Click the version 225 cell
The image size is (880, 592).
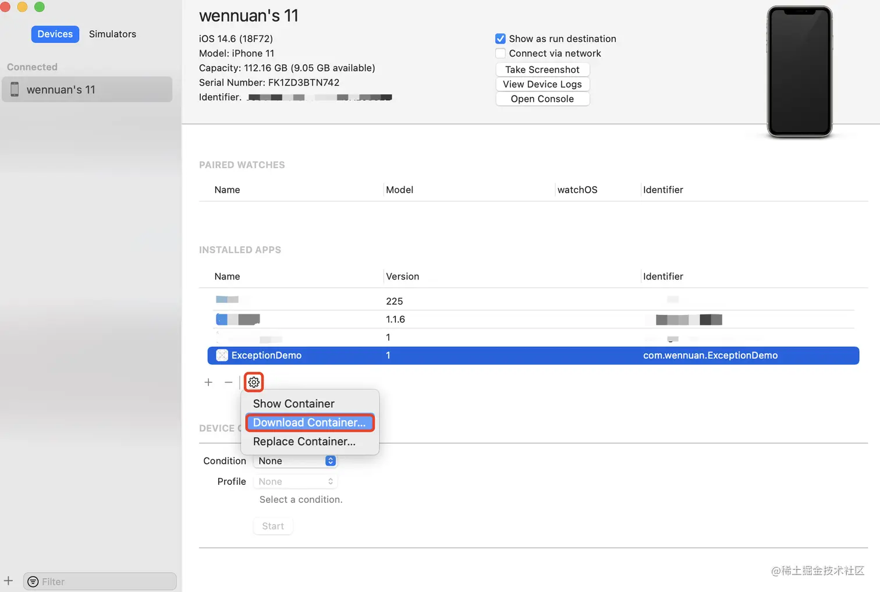click(x=394, y=301)
